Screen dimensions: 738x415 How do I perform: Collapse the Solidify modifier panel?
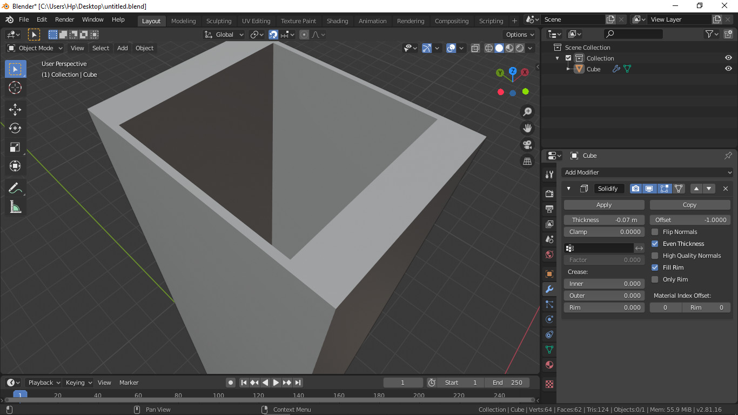[x=568, y=189]
